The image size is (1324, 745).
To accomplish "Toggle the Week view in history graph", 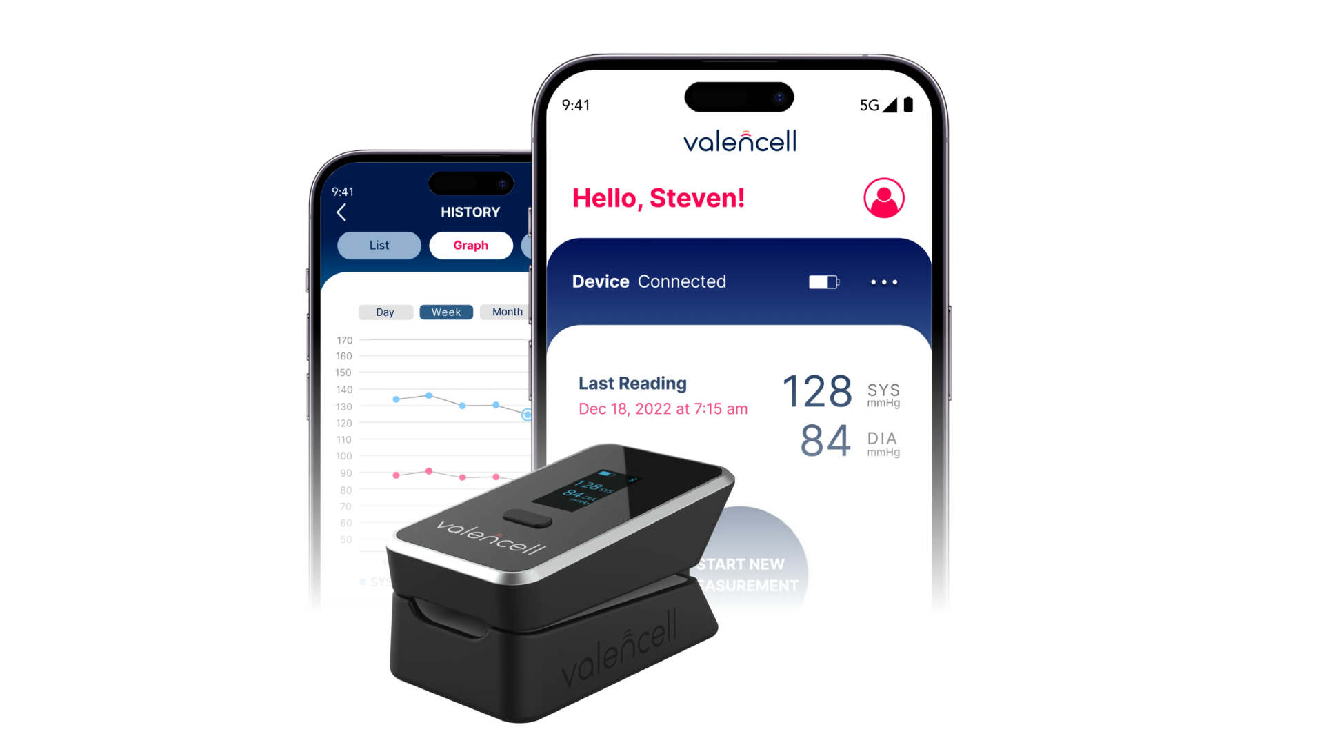I will [445, 312].
